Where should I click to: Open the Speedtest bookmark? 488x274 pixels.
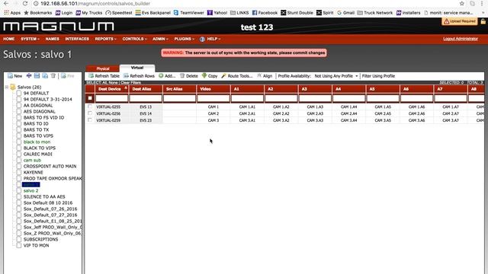pos(119,13)
